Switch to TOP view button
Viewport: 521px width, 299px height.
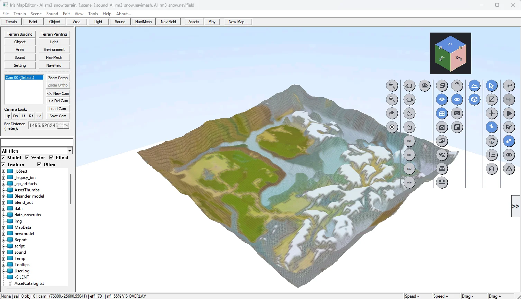409,183
